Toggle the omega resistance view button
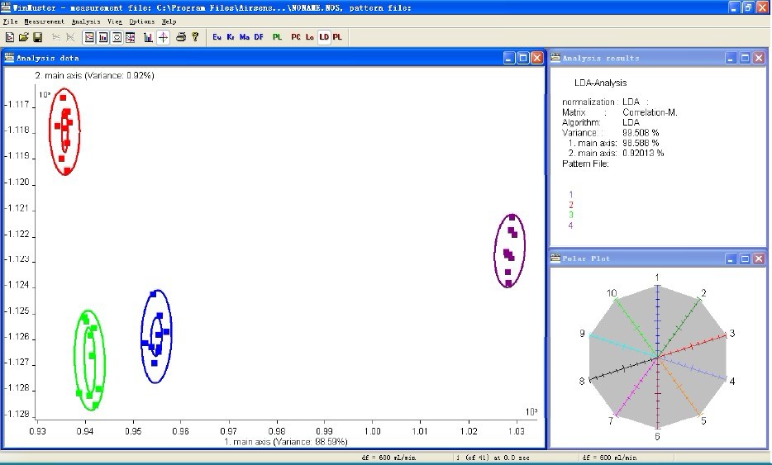 pos(117,37)
